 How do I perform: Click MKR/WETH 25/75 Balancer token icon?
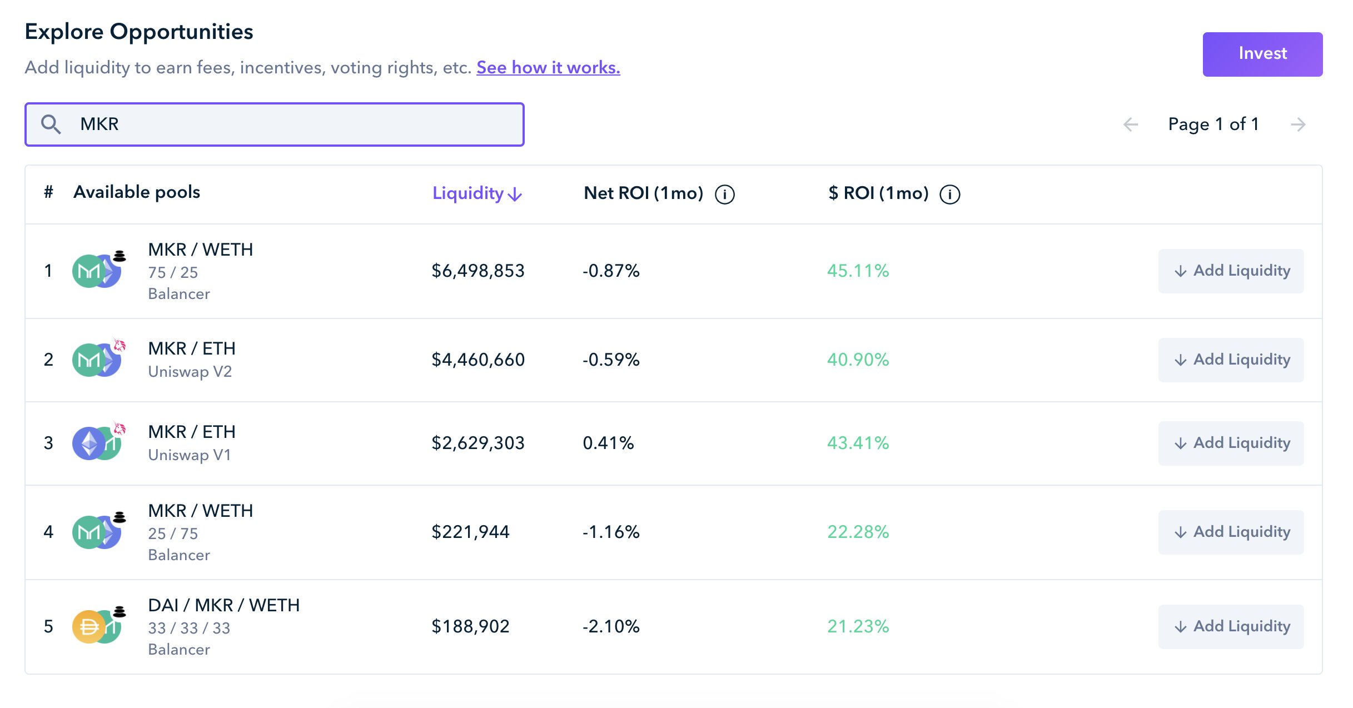pos(99,530)
